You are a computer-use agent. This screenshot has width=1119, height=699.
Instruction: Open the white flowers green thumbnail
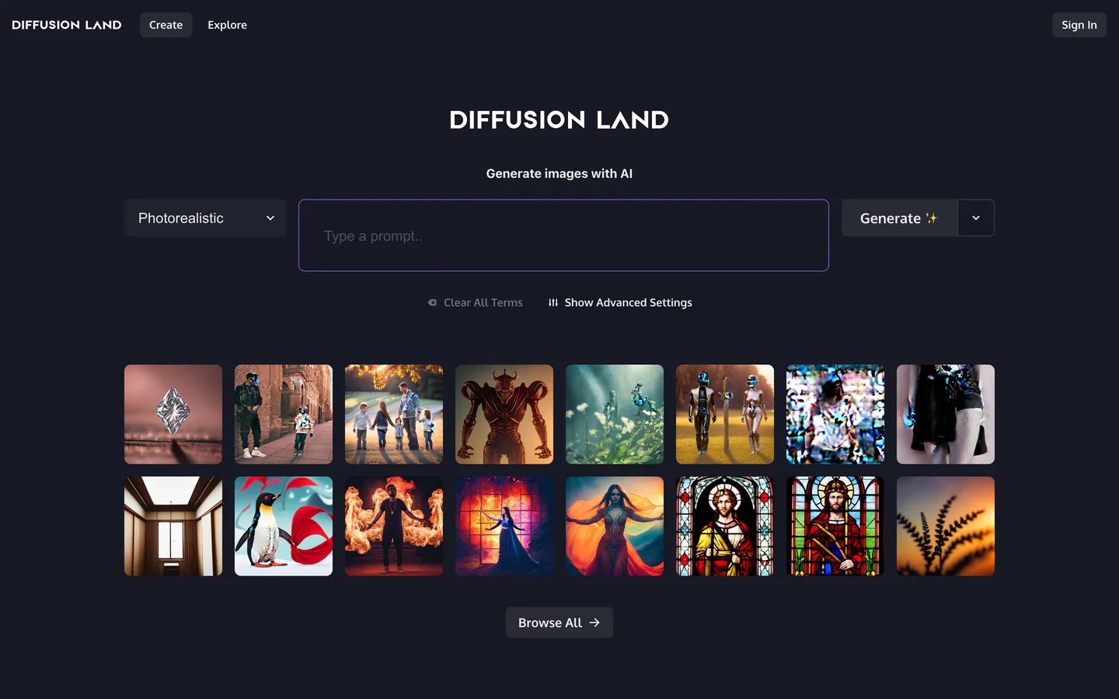tap(615, 415)
